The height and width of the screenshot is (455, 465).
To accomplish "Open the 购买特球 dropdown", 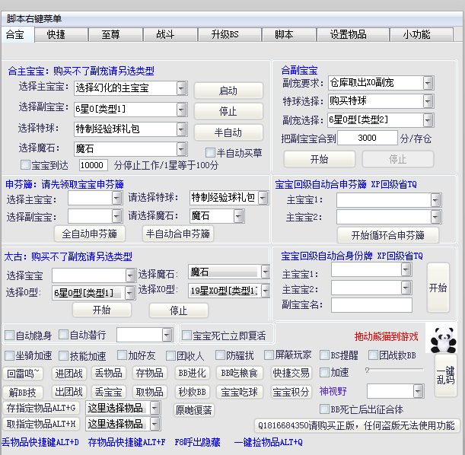I will (428, 101).
